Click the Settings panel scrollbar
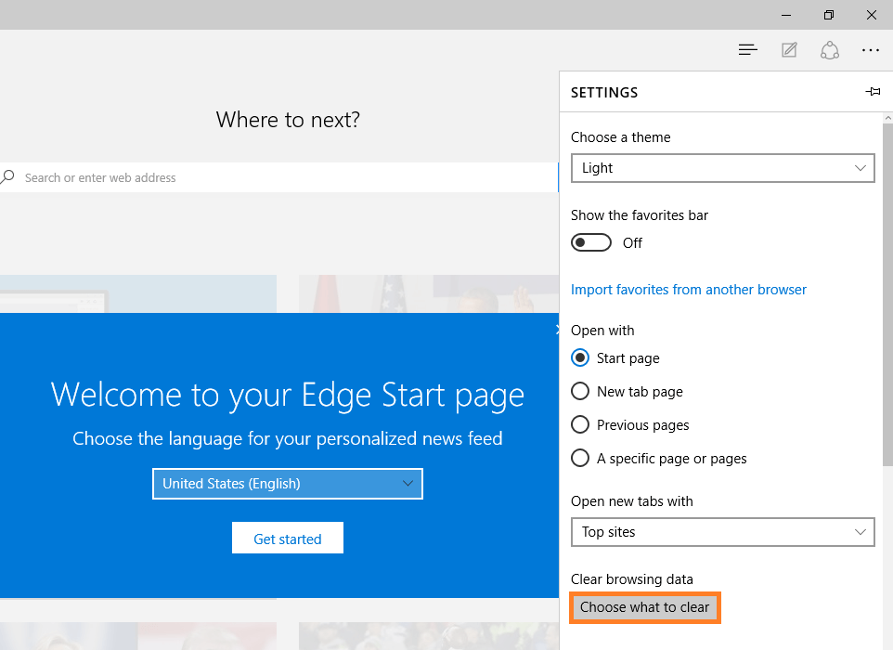This screenshot has width=893, height=650. pos(887,279)
